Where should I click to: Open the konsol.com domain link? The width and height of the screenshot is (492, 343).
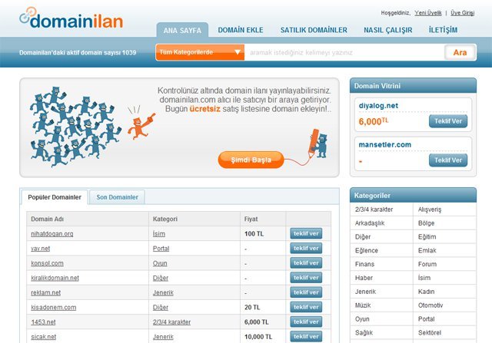coord(47,263)
